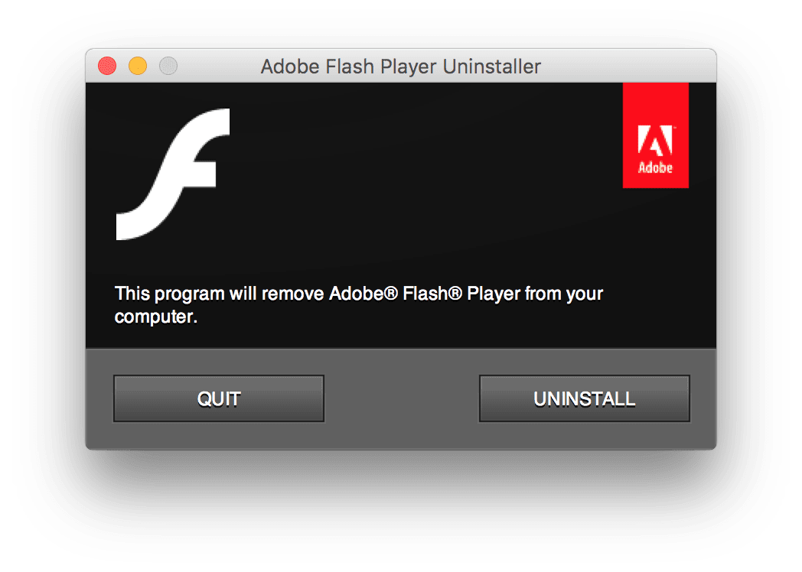Click the word 'Uninstaller' in the title bar
This screenshot has height=572, width=802.
pyautogui.click(x=491, y=67)
